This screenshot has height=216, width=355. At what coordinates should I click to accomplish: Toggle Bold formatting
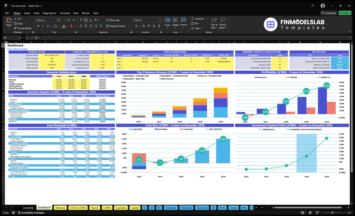[38, 26]
